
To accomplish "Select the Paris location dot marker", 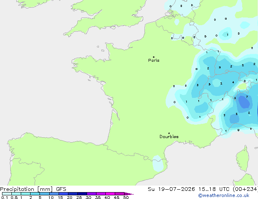I will point(154,57).
